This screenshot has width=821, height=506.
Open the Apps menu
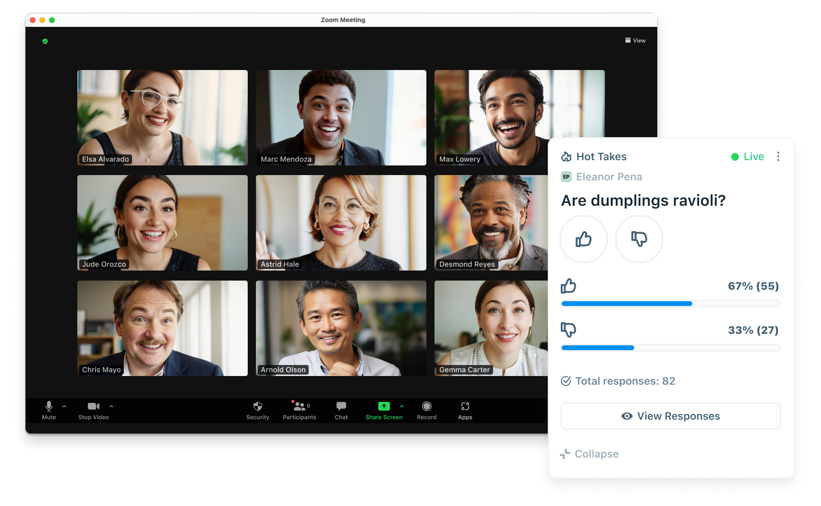465,411
